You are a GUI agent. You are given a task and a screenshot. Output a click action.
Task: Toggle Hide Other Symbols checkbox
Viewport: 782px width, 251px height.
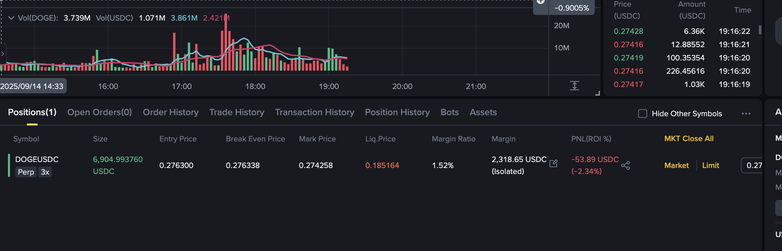coord(642,114)
